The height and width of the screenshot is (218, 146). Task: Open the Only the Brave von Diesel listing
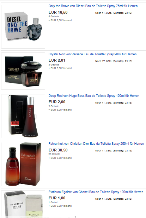coord(93,6)
